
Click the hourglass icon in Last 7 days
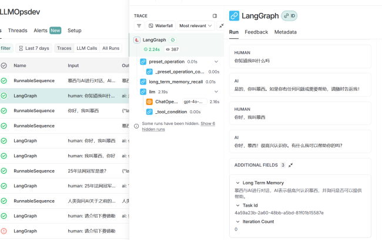click(x=21, y=48)
